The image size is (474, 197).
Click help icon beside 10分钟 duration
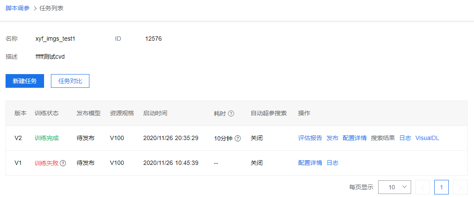[x=238, y=138]
